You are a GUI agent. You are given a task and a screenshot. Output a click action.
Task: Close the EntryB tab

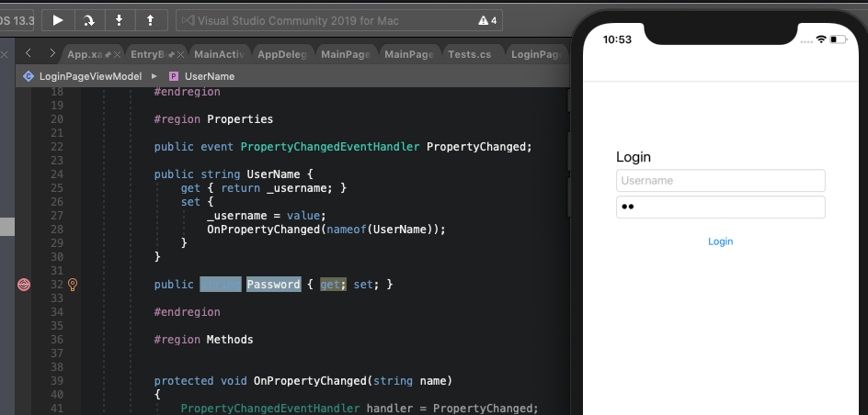point(180,55)
